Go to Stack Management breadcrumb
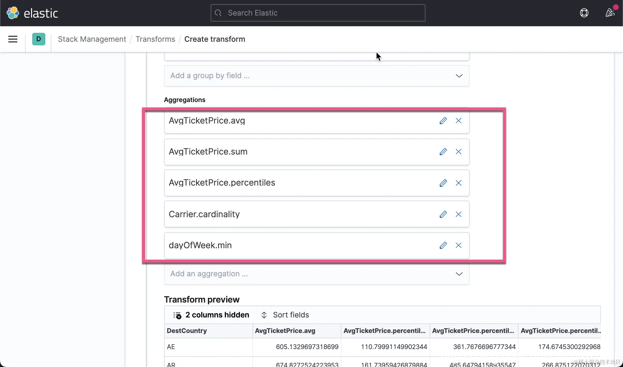623x367 pixels. [92, 39]
